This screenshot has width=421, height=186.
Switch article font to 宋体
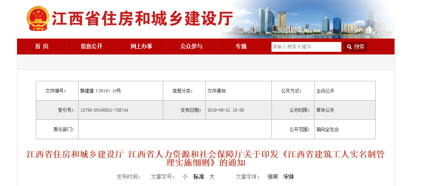tap(289, 177)
